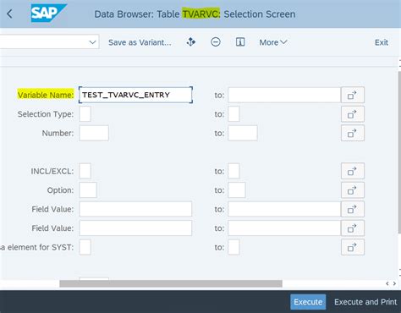The image size is (401, 313).
Task: Open multiple selection for Selection Type
Action: tap(353, 114)
